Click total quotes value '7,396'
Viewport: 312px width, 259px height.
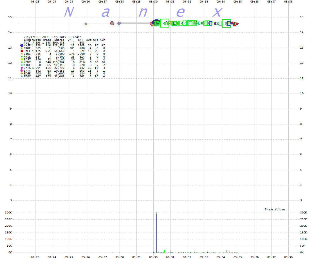pos(36,42)
